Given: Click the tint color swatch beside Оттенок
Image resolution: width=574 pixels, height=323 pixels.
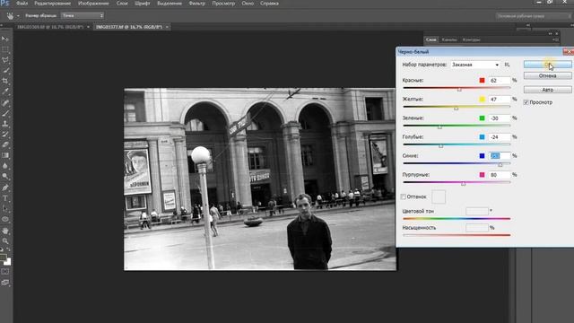Looking at the screenshot, I should (439, 197).
